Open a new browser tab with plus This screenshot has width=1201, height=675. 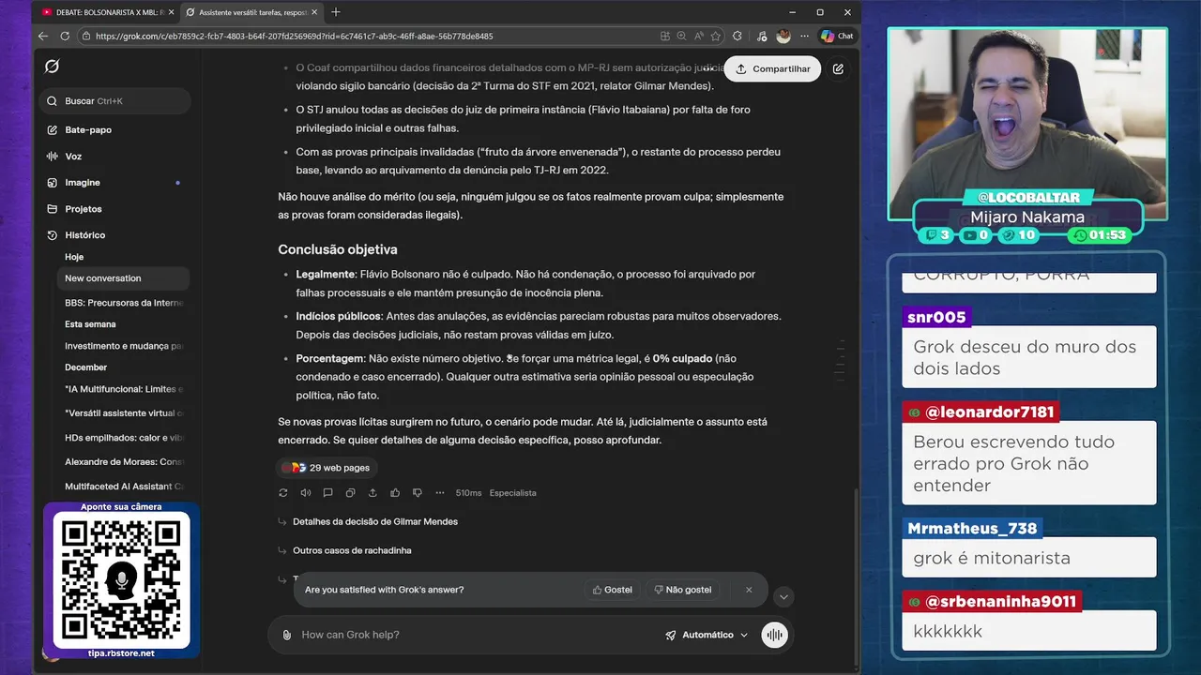pyautogui.click(x=336, y=12)
